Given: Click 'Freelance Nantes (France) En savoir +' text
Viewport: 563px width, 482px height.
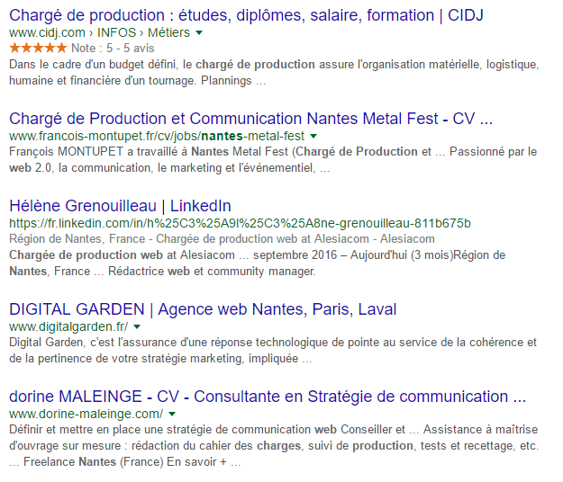Looking at the screenshot, I should [x=125, y=462].
